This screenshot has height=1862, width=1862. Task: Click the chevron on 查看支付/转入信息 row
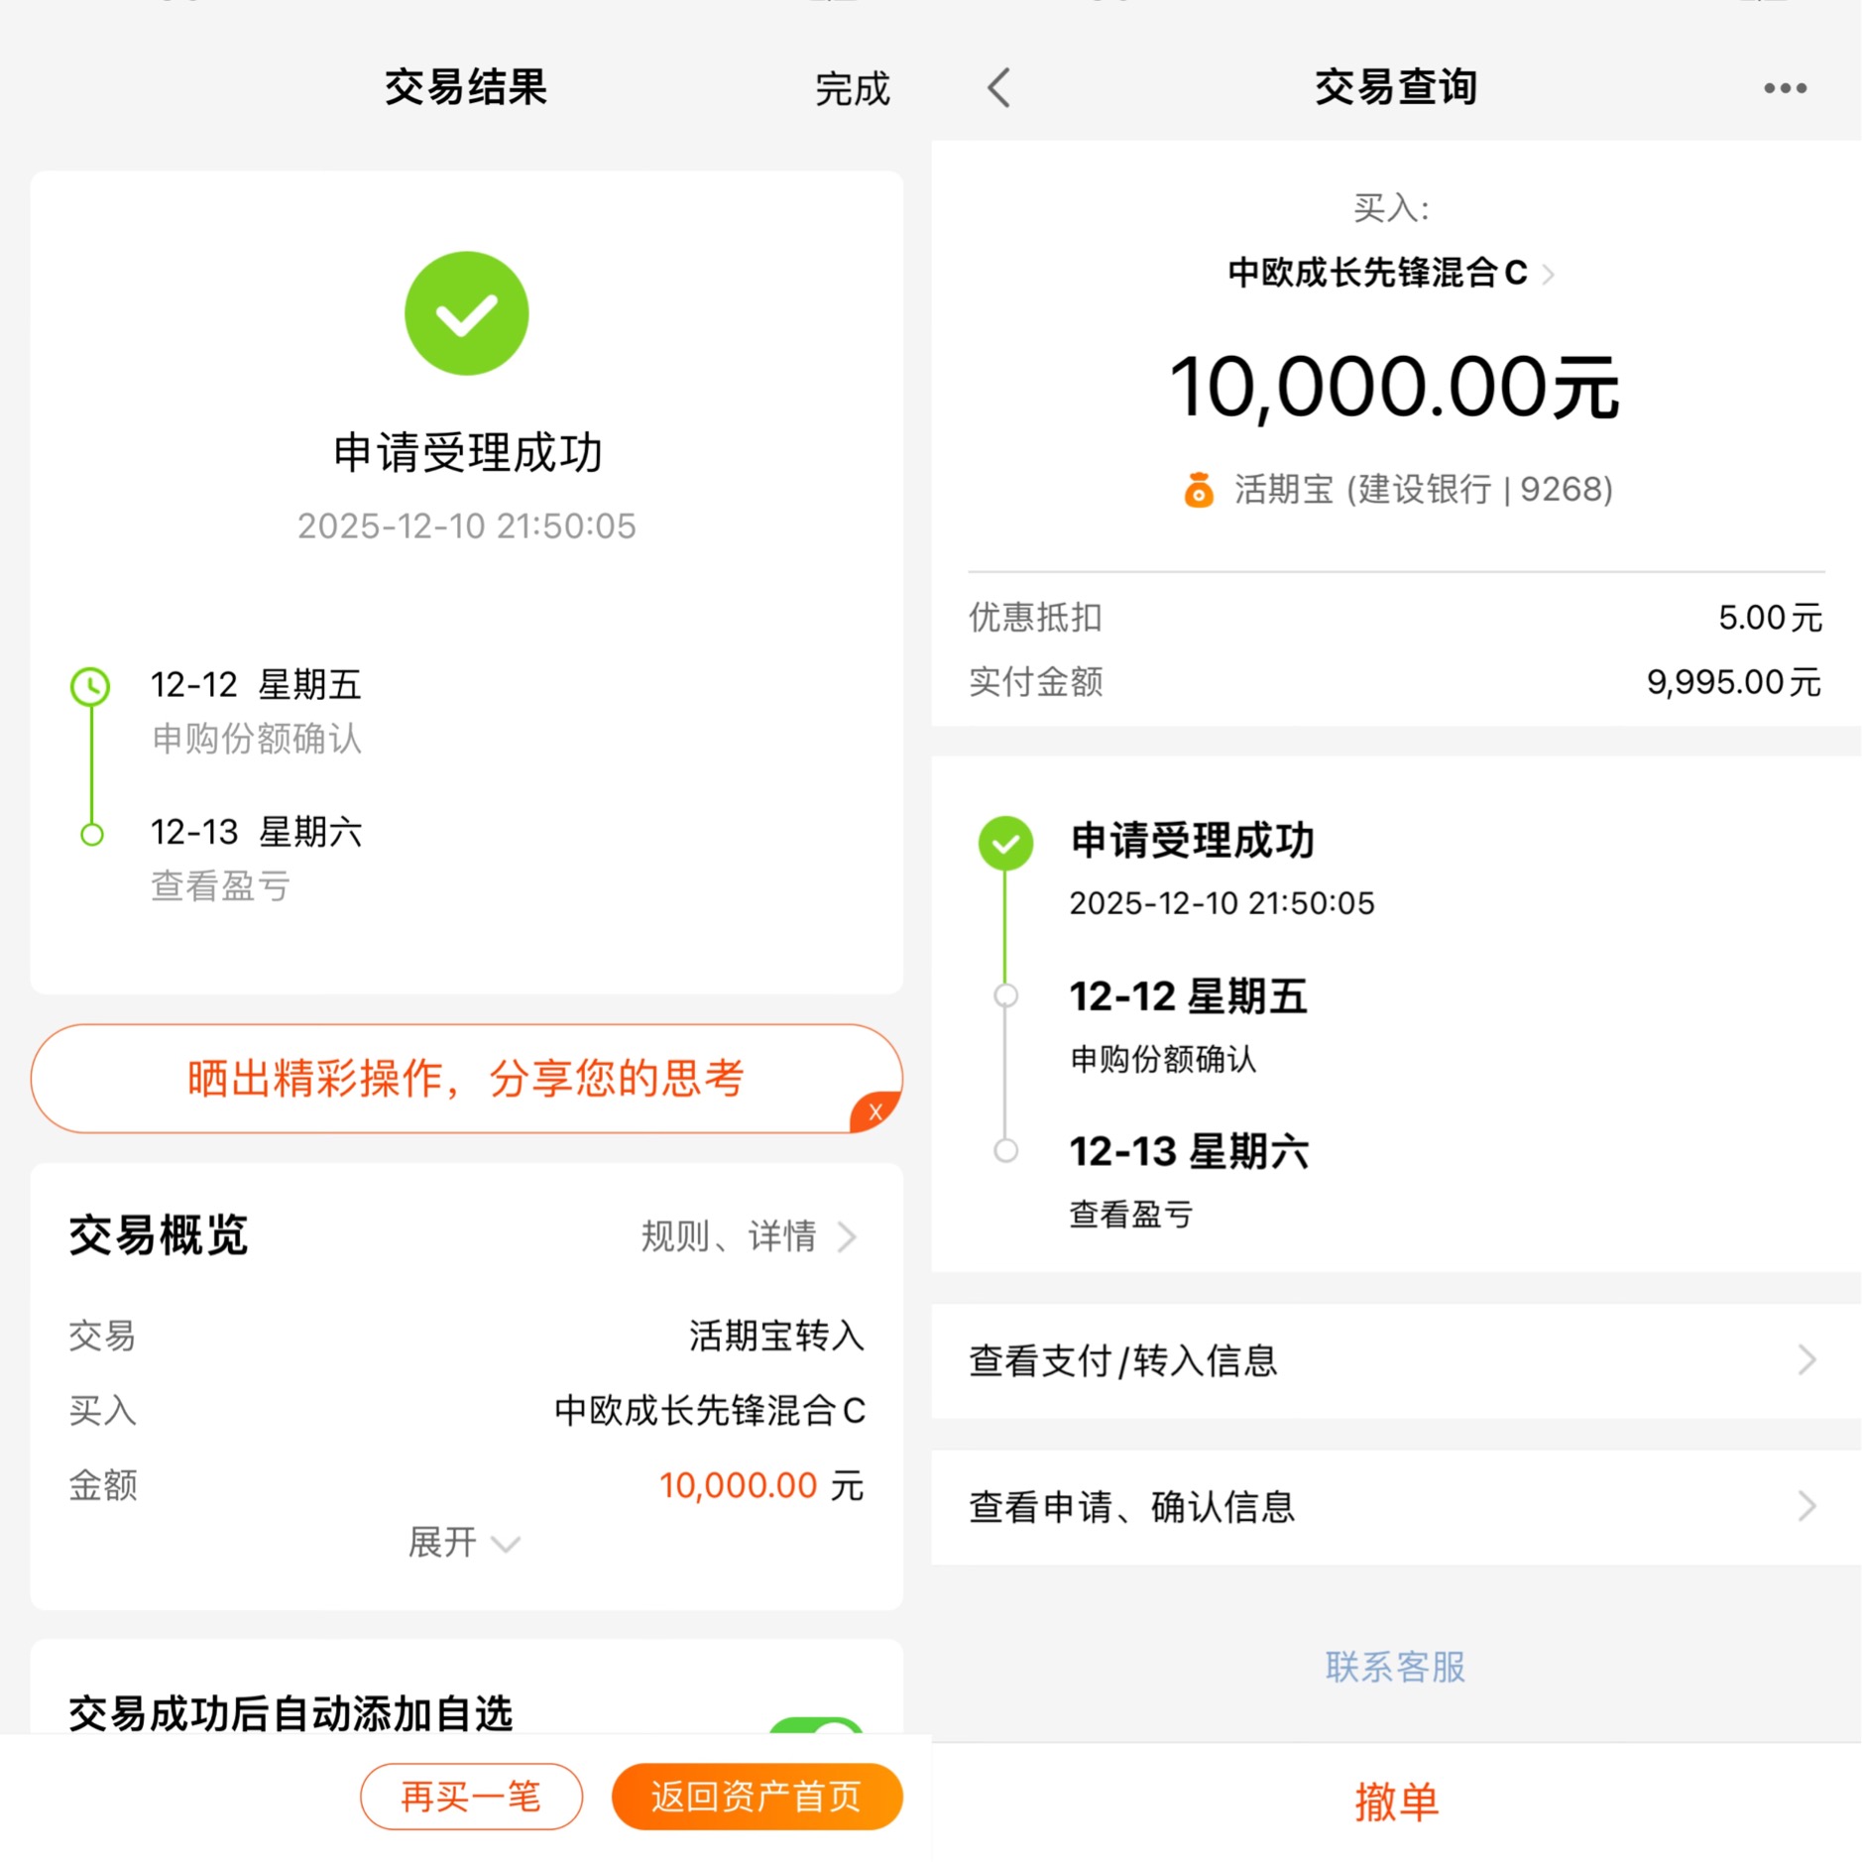(1806, 1360)
